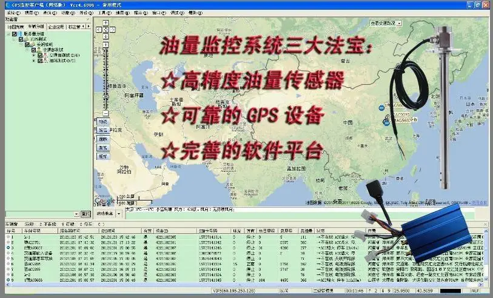Viewport: 493px width, 298px height.
Task: Pan the map right with arrow button
Action: [113, 30]
